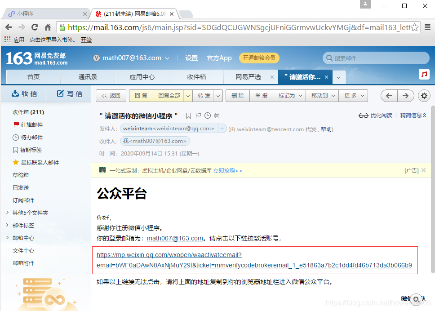Switch to 首页 tab
The image size is (435, 311).
34,77
